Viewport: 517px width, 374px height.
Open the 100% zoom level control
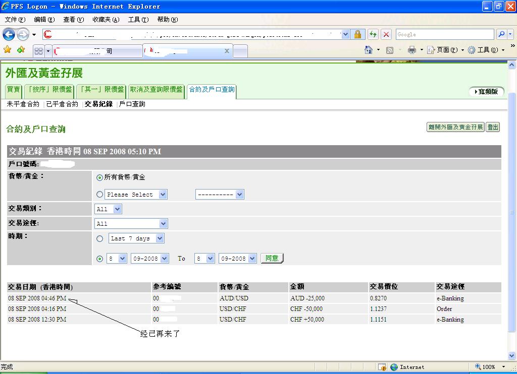(x=490, y=367)
